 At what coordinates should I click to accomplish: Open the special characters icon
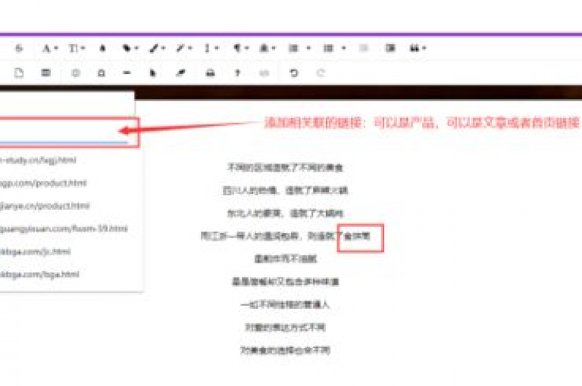click(x=101, y=73)
